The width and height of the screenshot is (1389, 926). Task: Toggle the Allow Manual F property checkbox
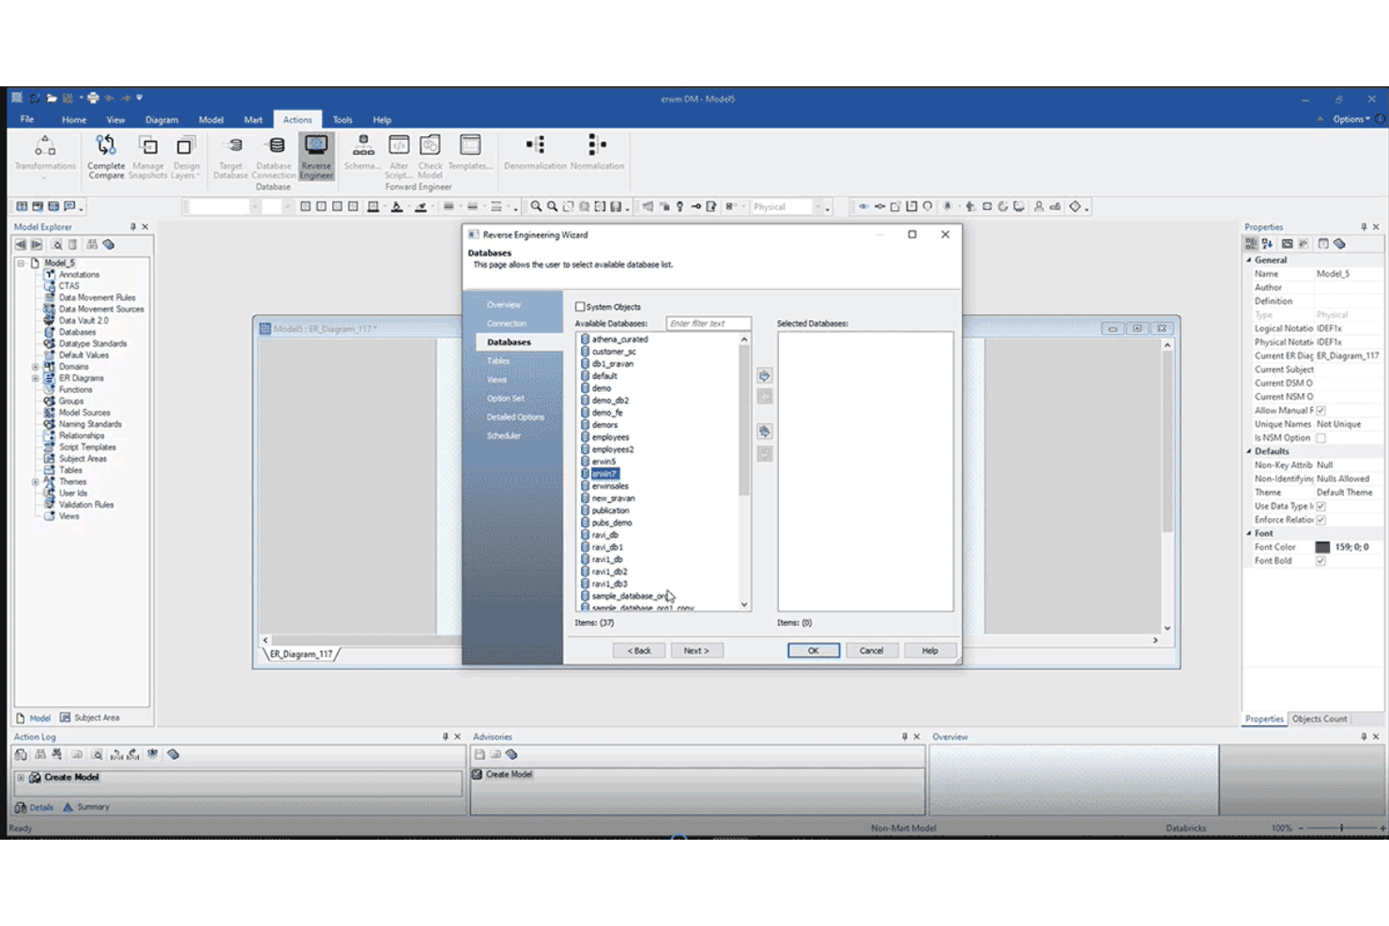pos(1320,411)
